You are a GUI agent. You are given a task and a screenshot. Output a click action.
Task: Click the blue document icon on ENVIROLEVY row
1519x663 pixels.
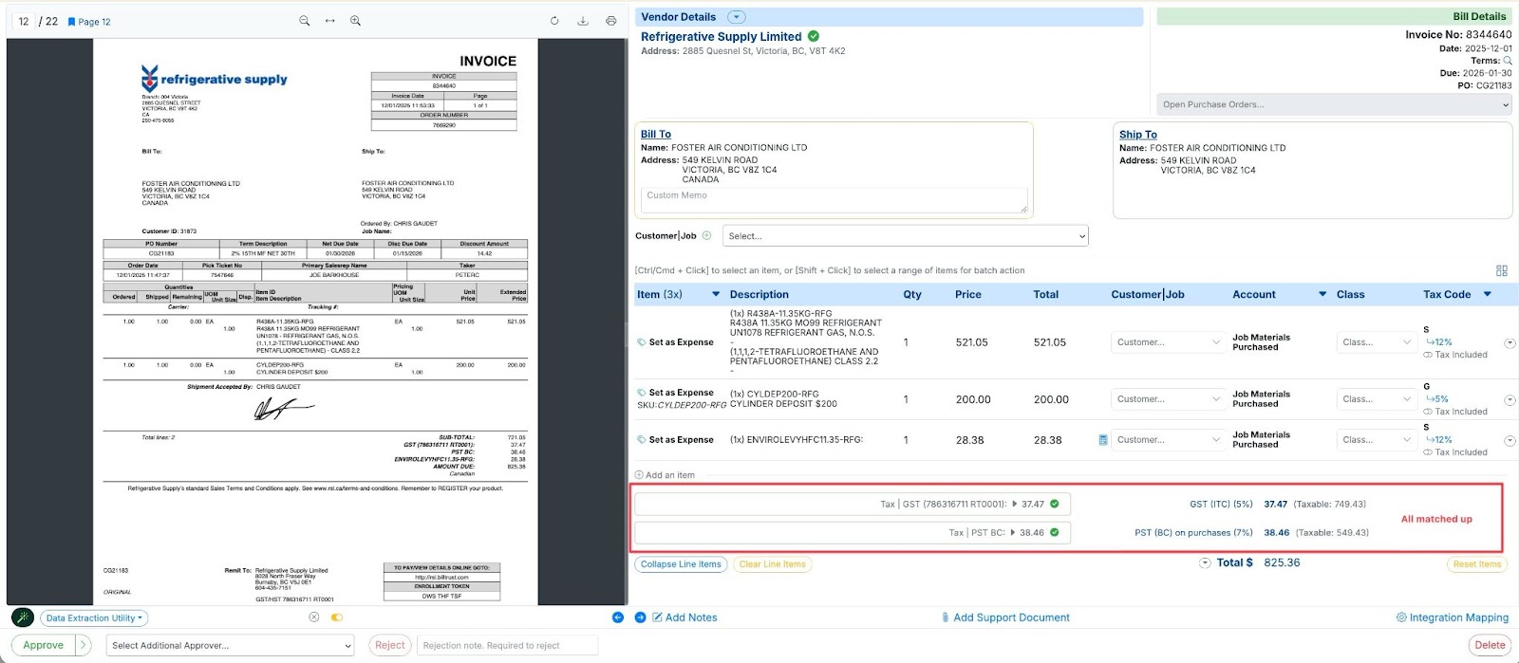point(1103,440)
